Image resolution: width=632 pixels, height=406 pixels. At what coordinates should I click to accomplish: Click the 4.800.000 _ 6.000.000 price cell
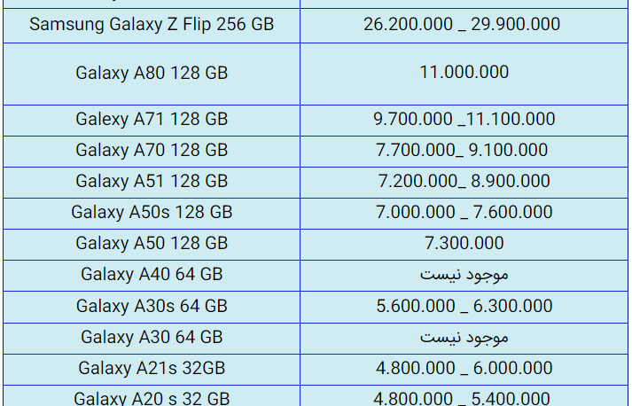click(x=464, y=370)
